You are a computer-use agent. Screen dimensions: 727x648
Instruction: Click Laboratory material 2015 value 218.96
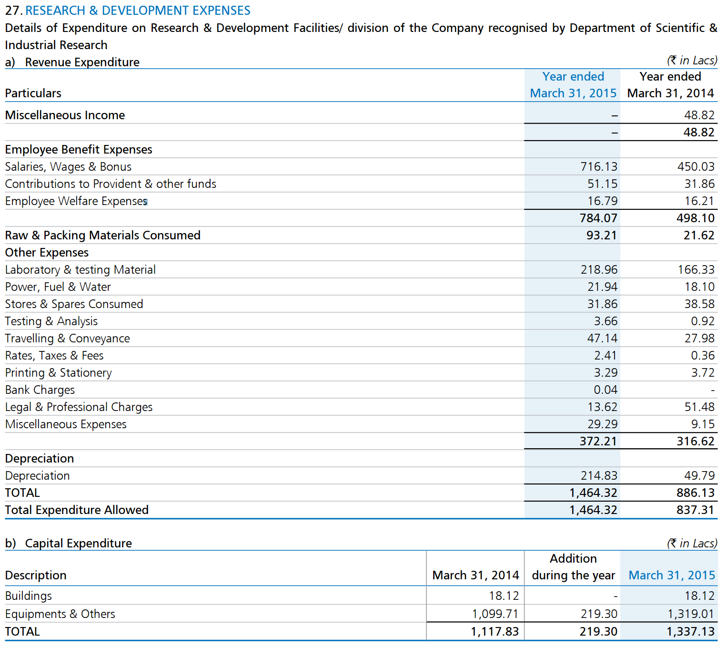tap(599, 269)
